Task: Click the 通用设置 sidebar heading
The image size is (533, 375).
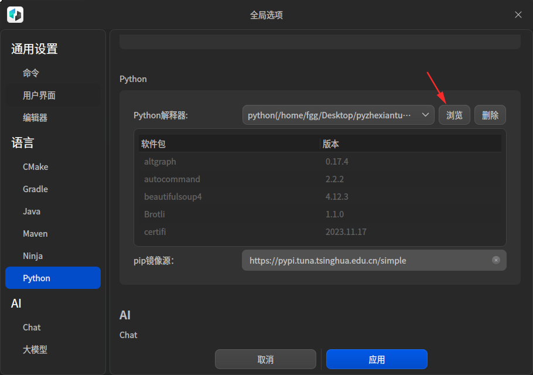Action: click(35, 49)
